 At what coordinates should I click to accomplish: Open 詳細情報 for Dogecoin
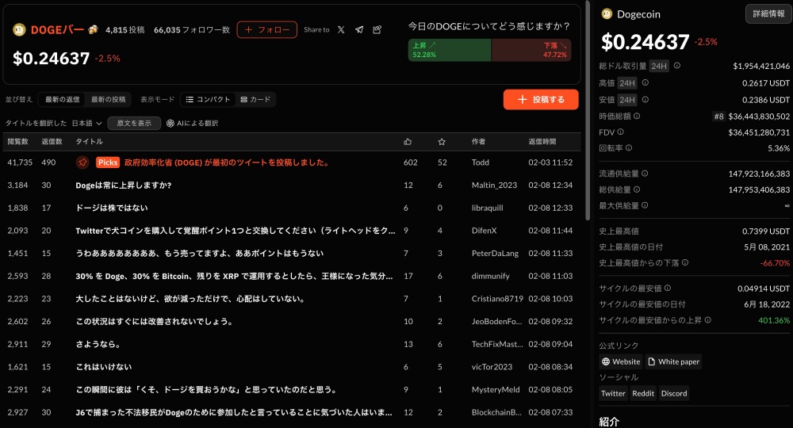(768, 14)
